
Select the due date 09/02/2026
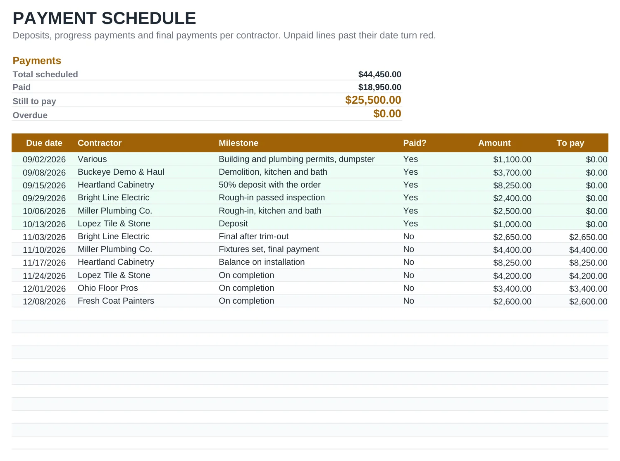coord(44,159)
